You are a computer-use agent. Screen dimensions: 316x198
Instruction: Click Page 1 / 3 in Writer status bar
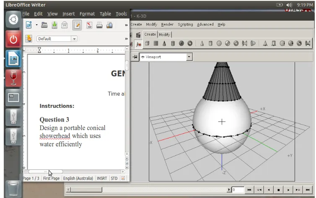(x=31, y=178)
